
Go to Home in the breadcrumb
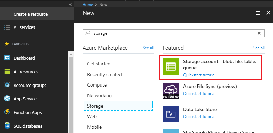[87, 5]
